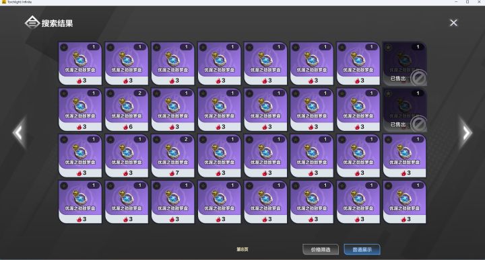The image size is (485, 260).
Task: Maximize the Torchlight Infinite window
Action: tap(467, 2)
